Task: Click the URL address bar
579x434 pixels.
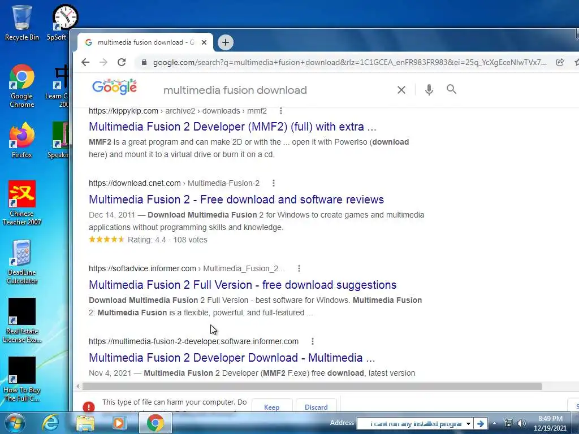Action: point(349,62)
